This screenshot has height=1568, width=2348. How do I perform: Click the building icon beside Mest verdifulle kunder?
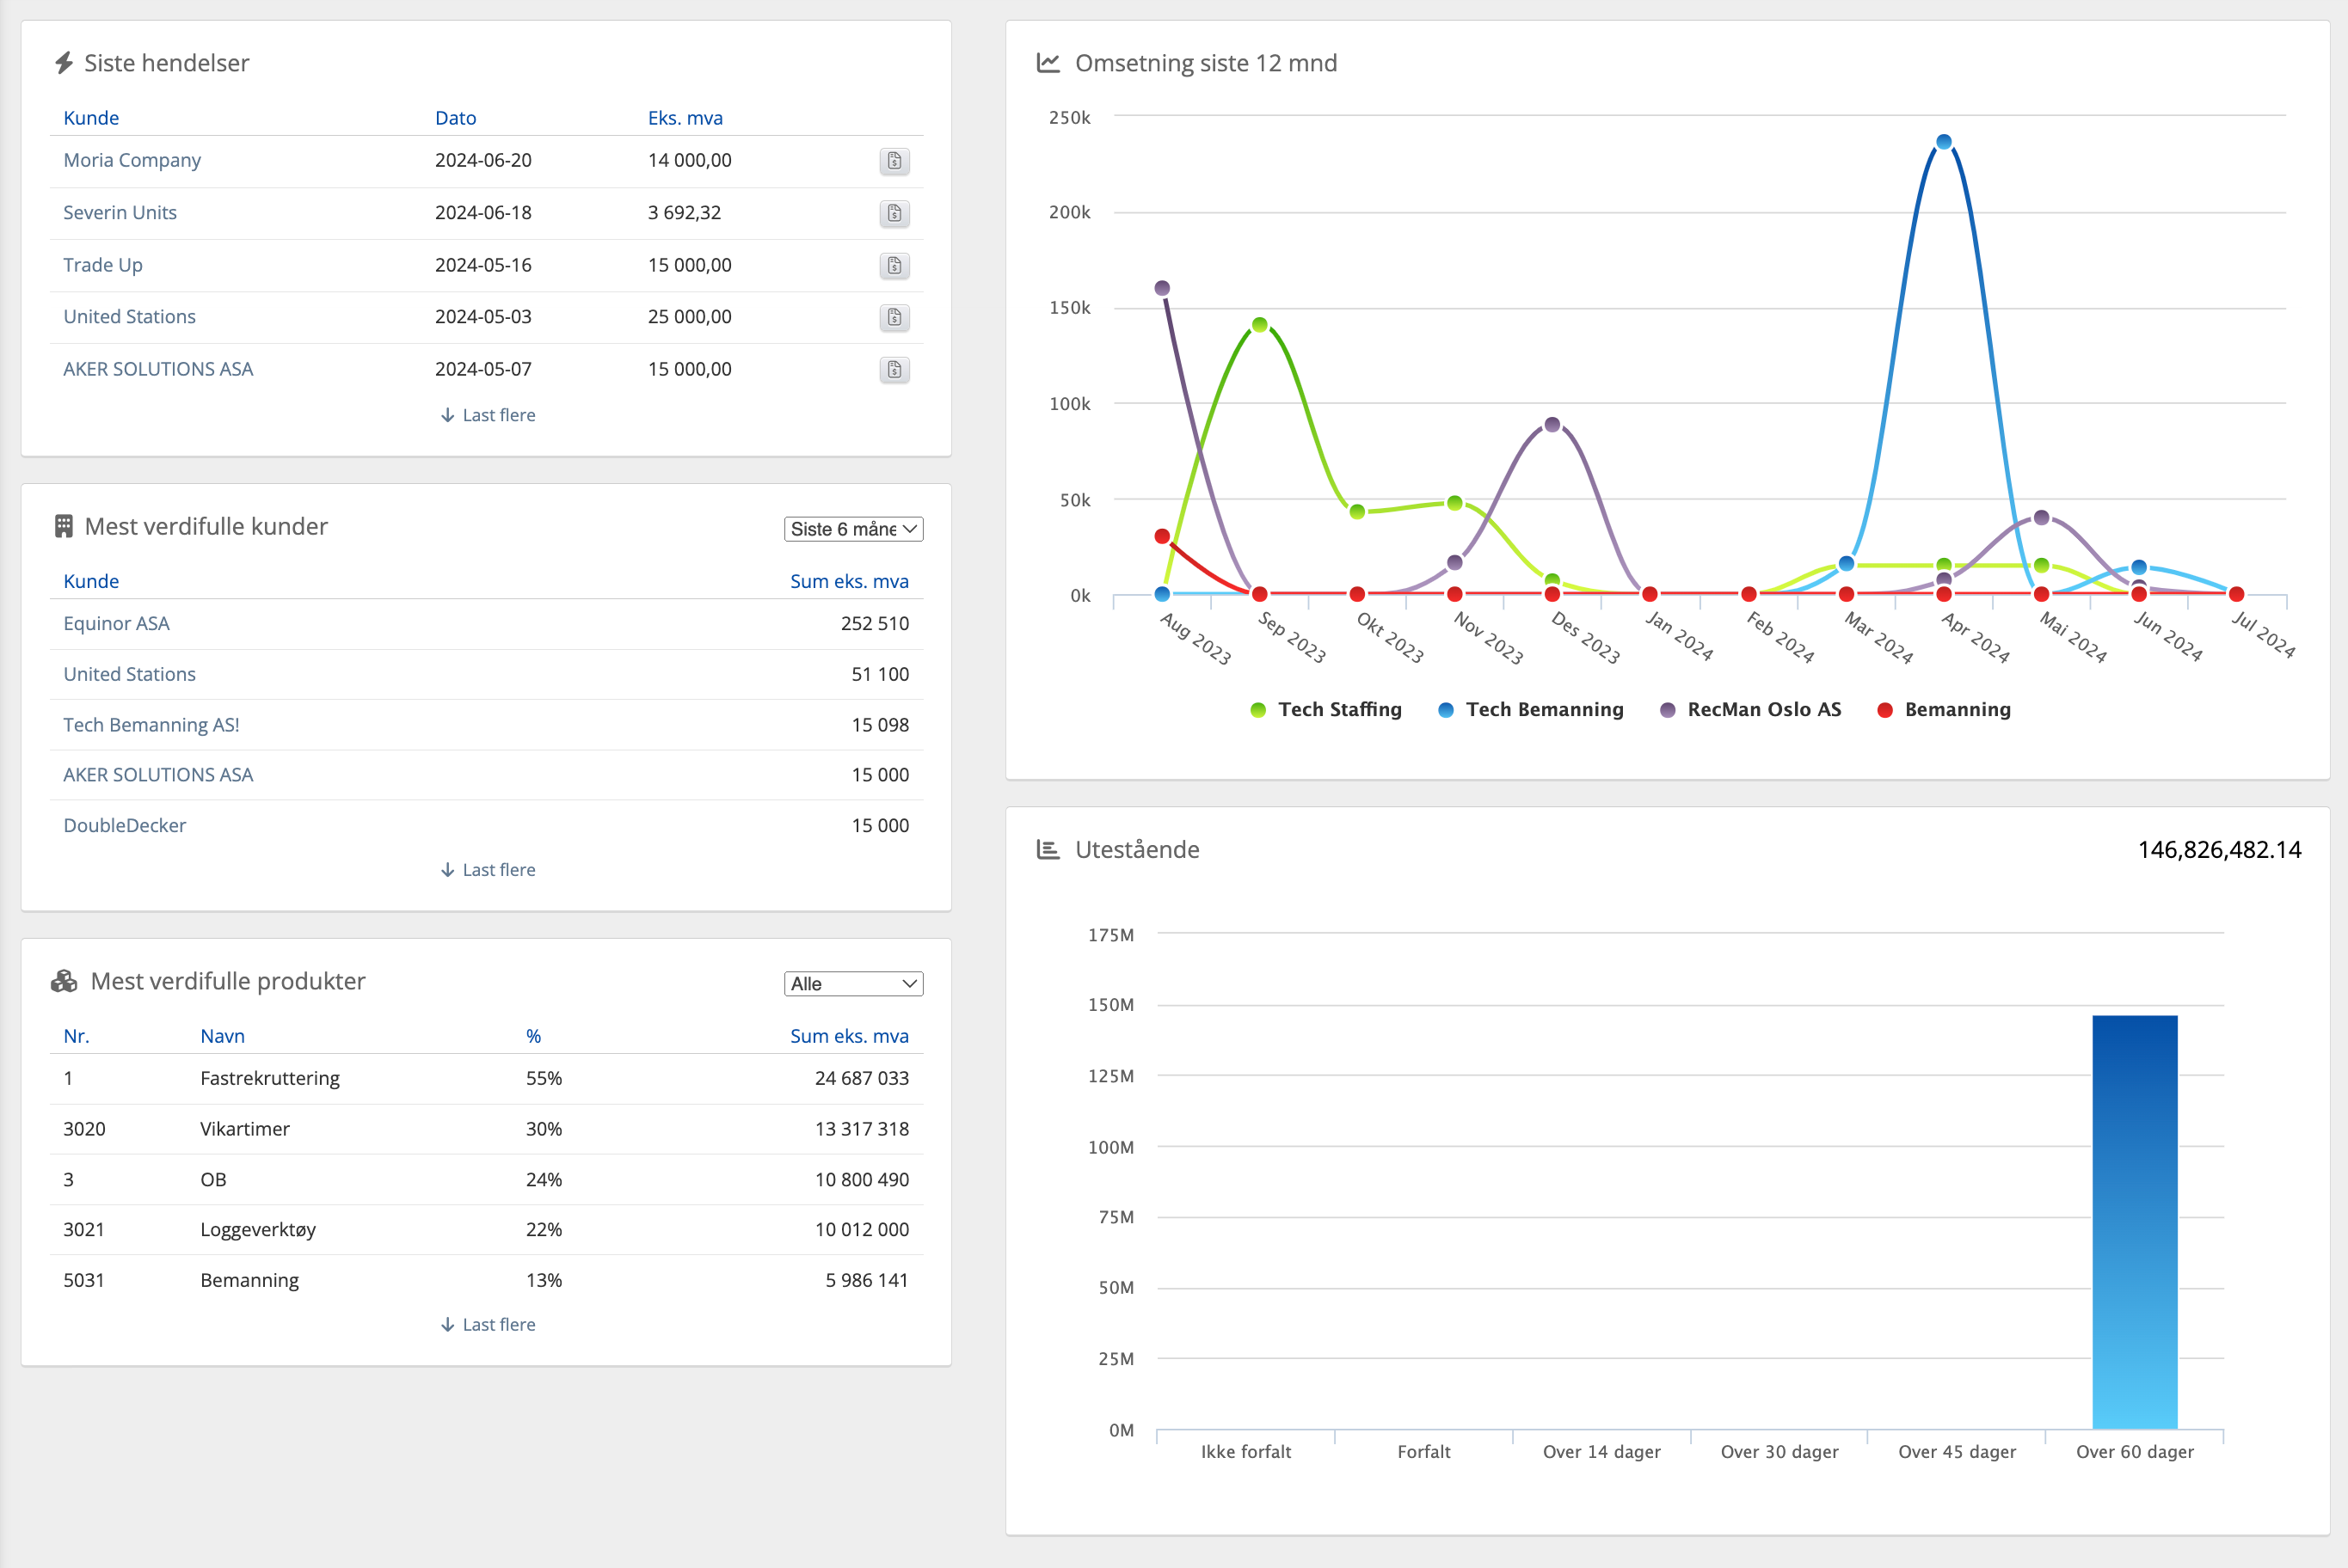pos(64,526)
